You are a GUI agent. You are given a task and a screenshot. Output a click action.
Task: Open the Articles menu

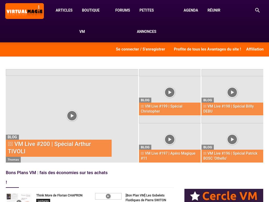click(64, 10)
